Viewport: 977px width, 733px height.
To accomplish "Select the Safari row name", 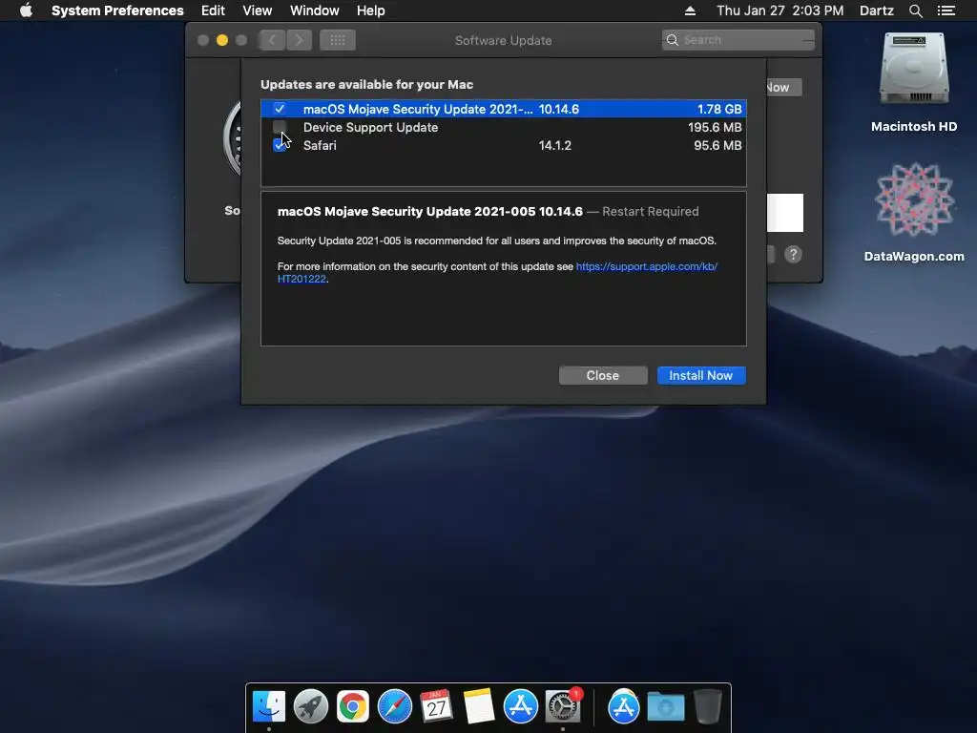I will 320,145.
